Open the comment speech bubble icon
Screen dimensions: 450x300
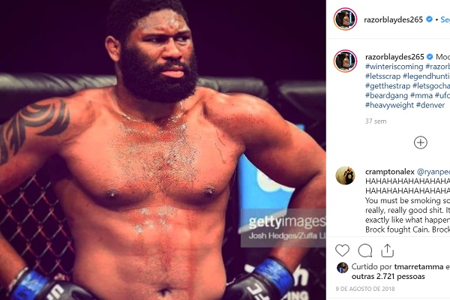[x=365, y=250]
